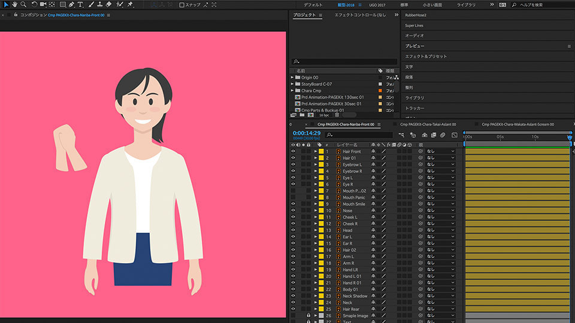The height and width of the screenshot is (323, 575).
Task: Pick the Pen tool
Action: [71, 5]
